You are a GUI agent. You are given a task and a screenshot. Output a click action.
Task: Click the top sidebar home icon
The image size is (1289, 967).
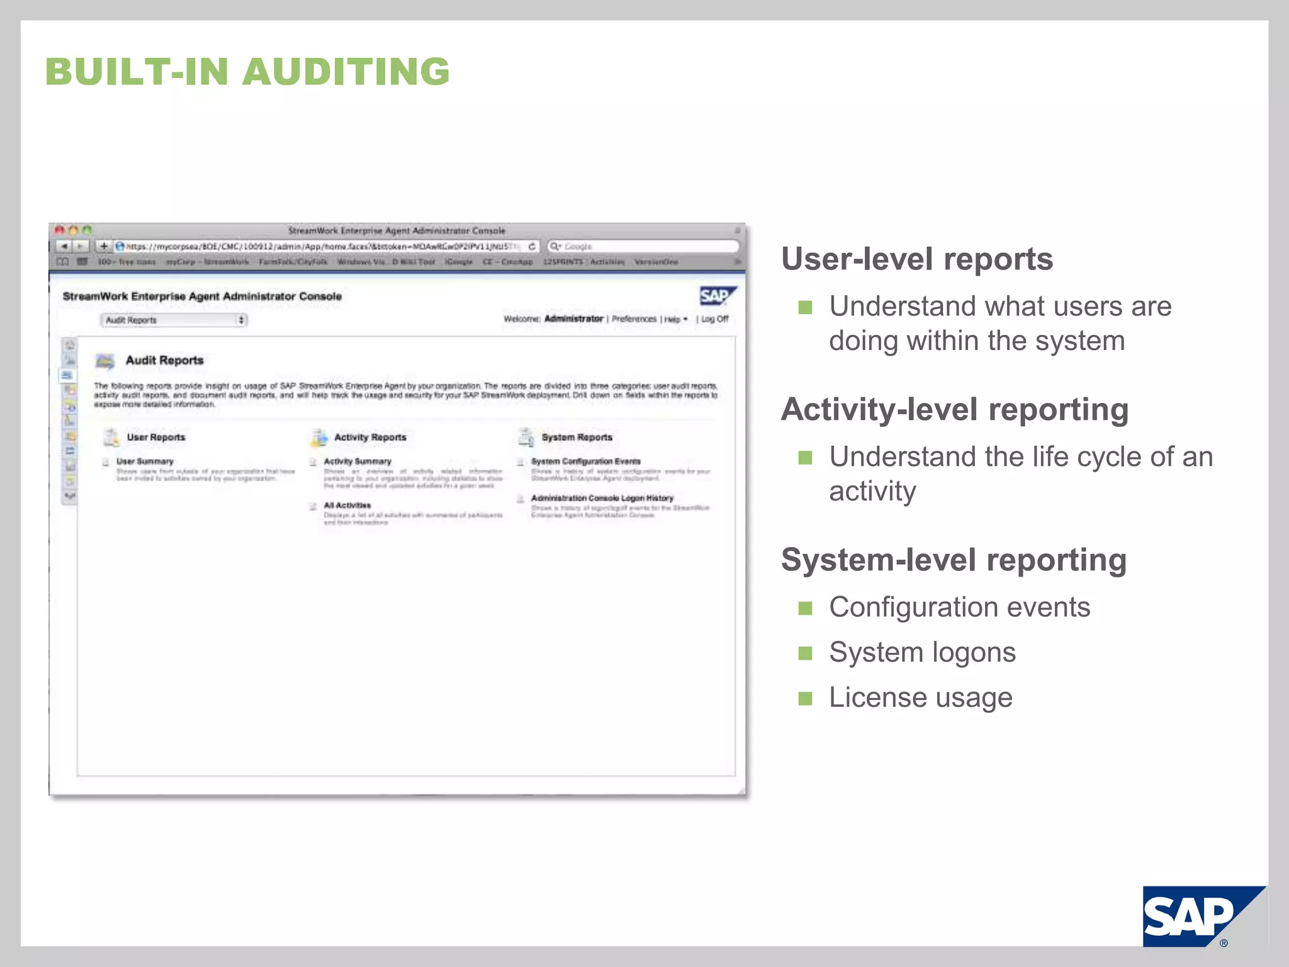click(x=70, y=346)
